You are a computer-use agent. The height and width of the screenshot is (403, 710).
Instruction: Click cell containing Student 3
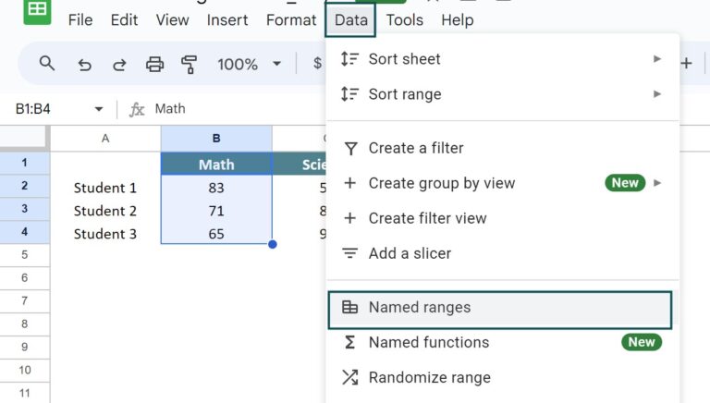[105, 233]
